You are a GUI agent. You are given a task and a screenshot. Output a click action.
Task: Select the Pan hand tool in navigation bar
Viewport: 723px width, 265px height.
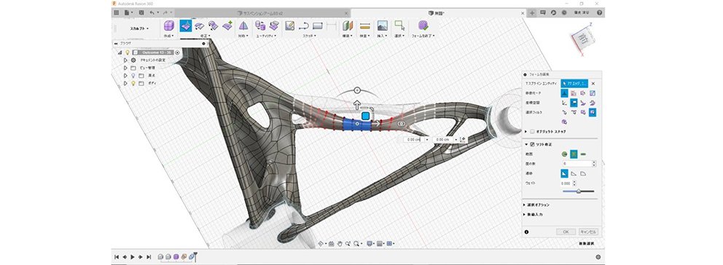point(340,243)
